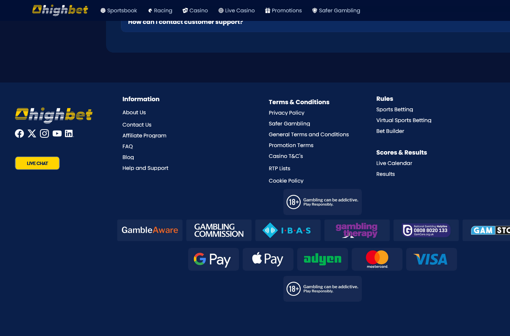The width and height of the screenshot is (510, 336).
Task: Open the GambleAware logo
Action: (150, 230)
